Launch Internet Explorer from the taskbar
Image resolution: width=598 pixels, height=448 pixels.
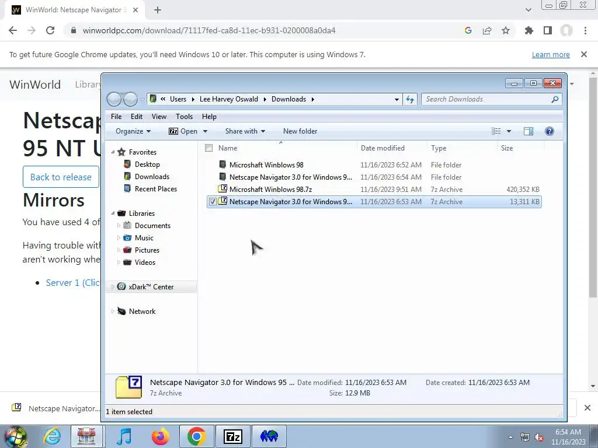point(52,436)
